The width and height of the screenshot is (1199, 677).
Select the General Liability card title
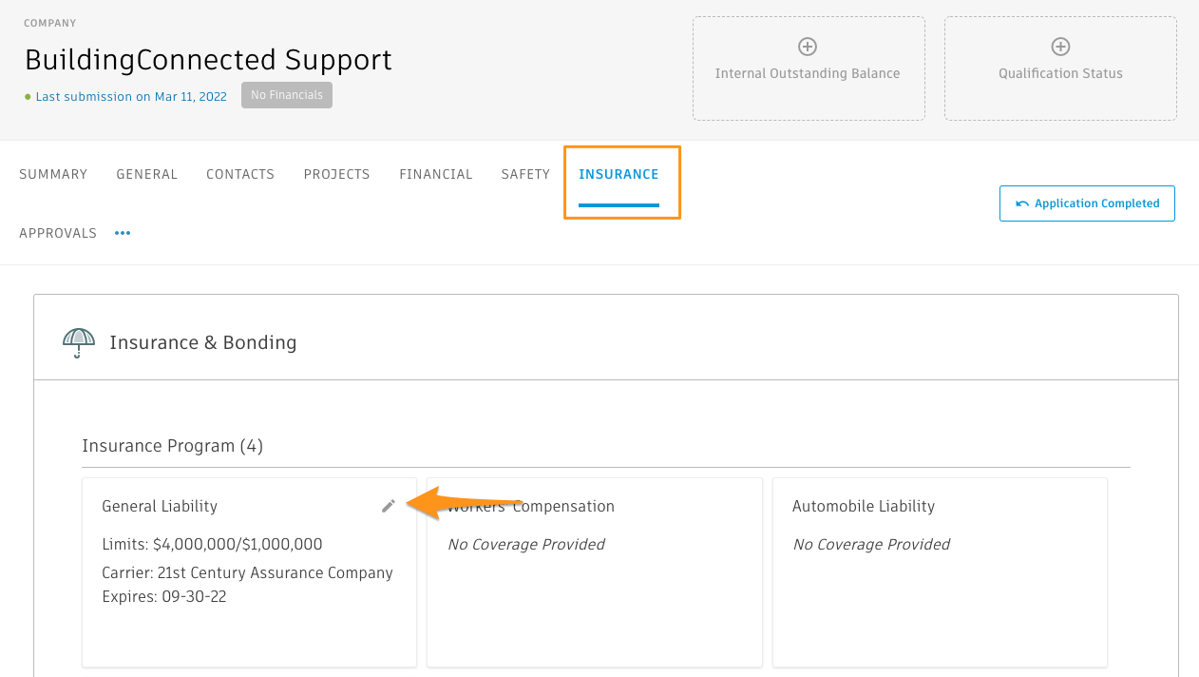(160, 506)
